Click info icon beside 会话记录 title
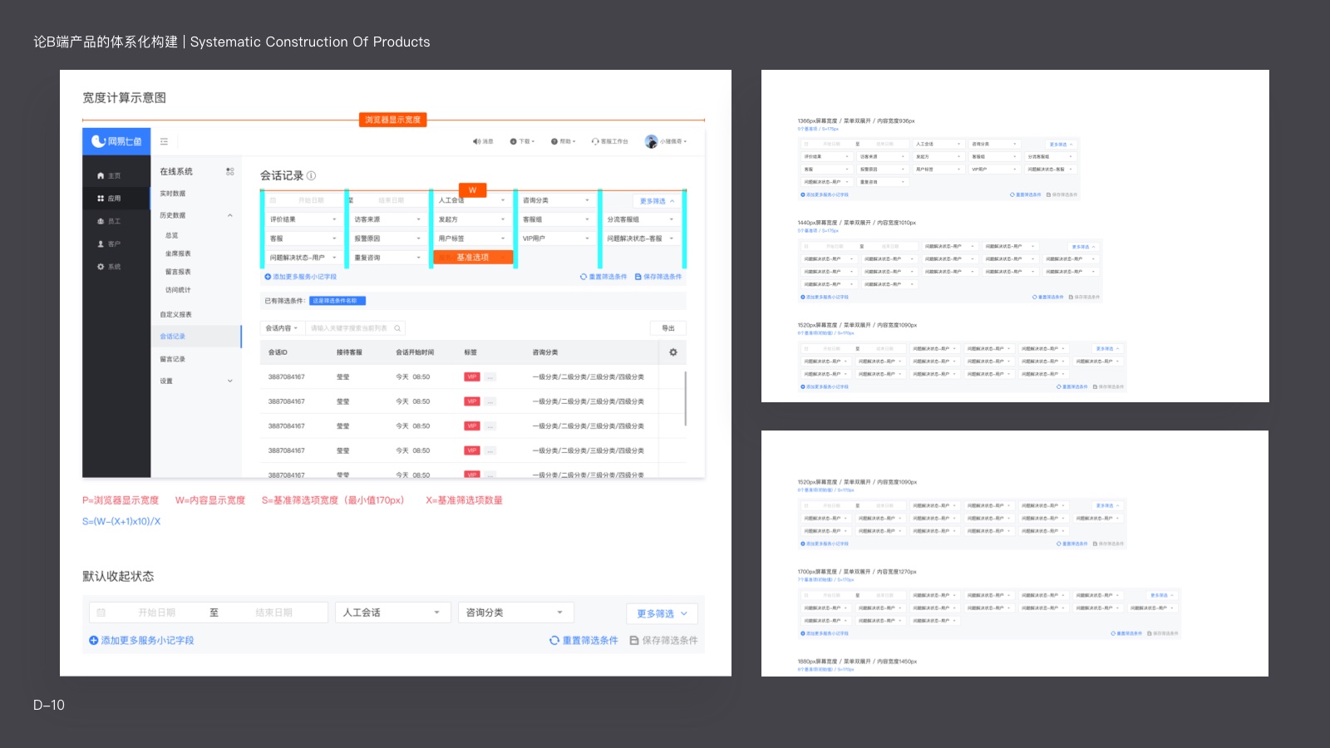The image size is (1330, 748). coord(312,175)
